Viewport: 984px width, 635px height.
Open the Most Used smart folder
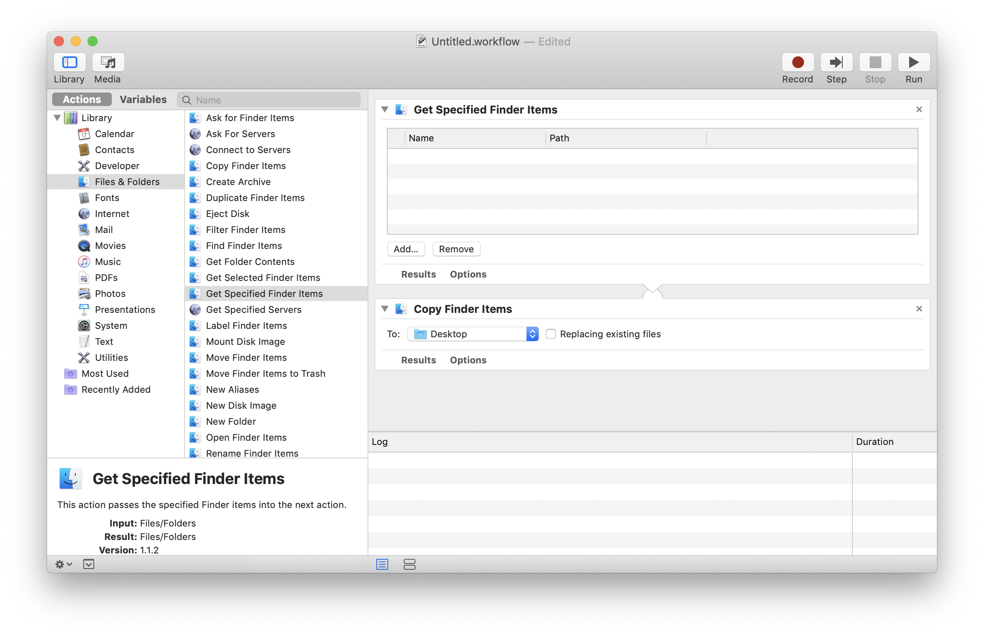click(116, 373)
